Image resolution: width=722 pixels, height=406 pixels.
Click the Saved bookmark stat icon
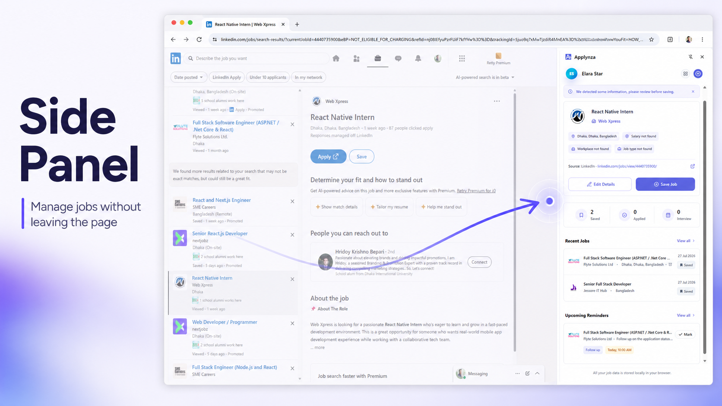click(x=581, y=215)
